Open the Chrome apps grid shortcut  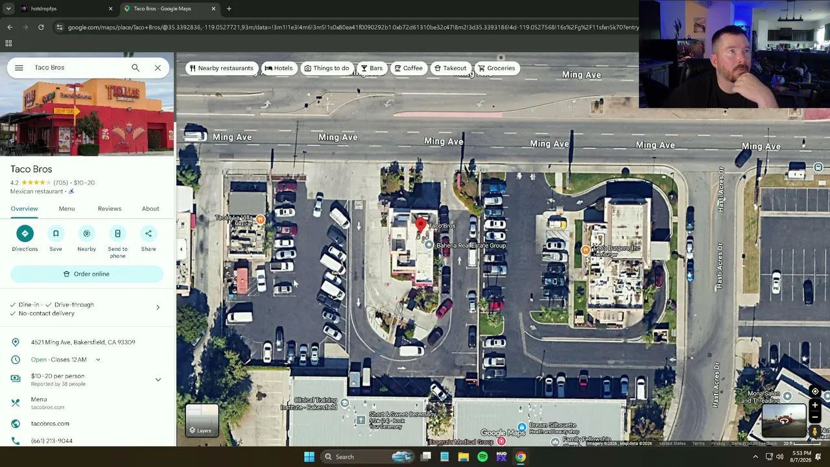(x=8, y=43)
